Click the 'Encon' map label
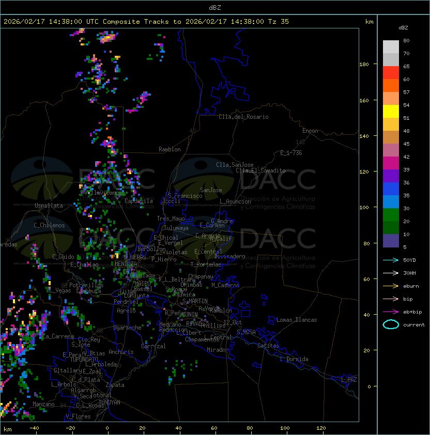This screenshot has width=430, height=435. [x=310, y=131]
